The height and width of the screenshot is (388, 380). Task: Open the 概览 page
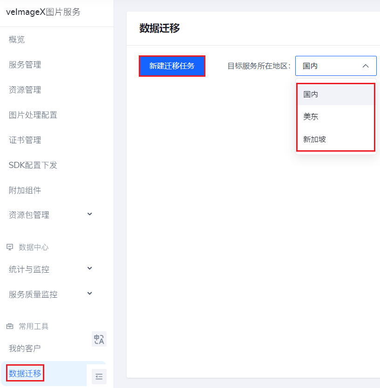[x=17, y=40]
